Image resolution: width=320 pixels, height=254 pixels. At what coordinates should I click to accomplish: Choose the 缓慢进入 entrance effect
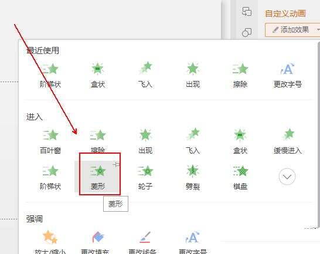click(288, 141)
